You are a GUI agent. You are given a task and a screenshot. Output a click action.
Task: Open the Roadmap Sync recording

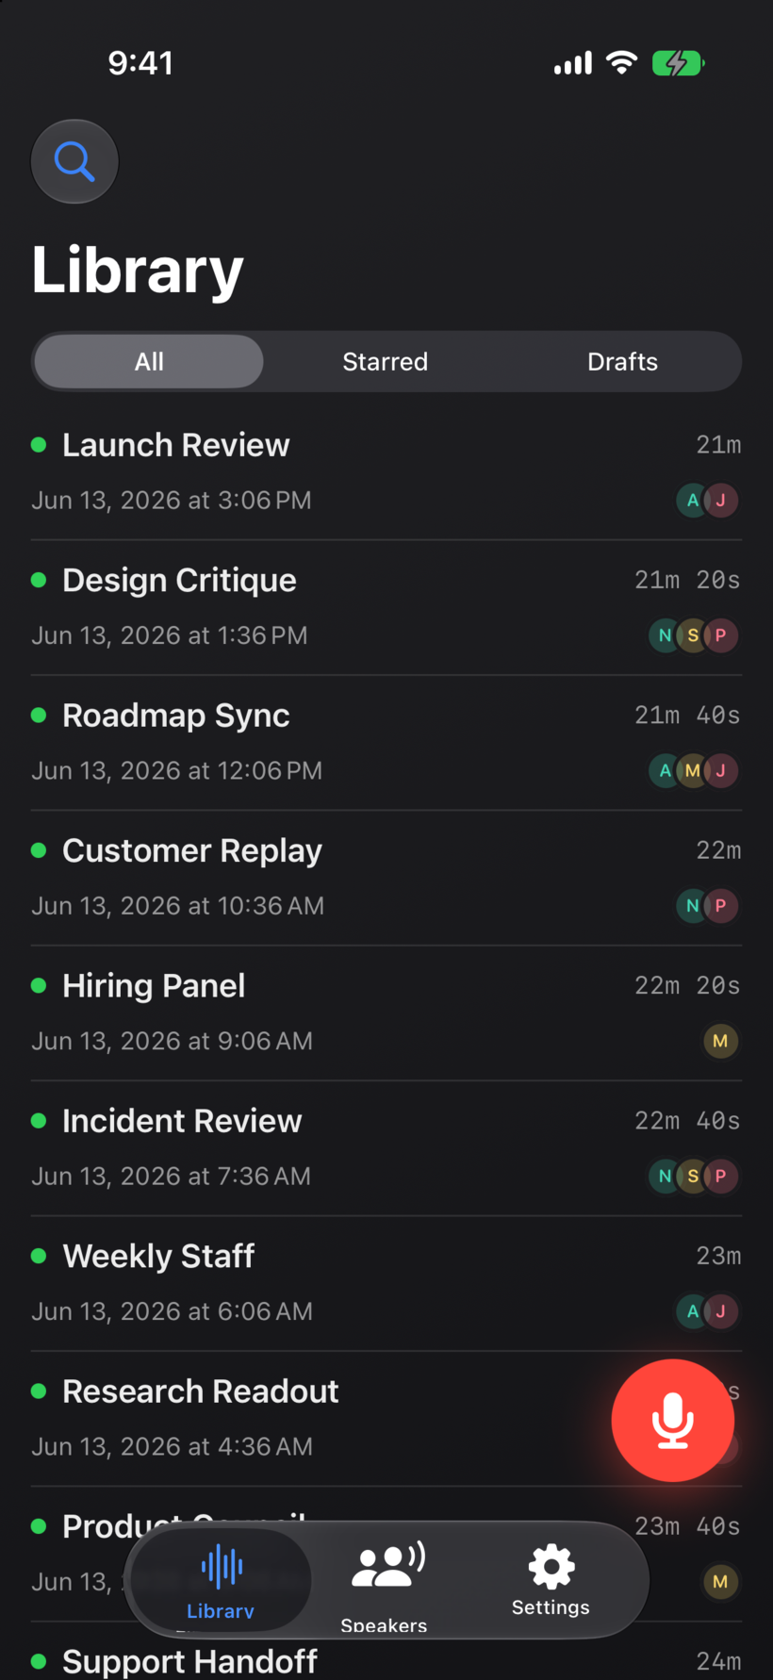click(x=386, y=743)
